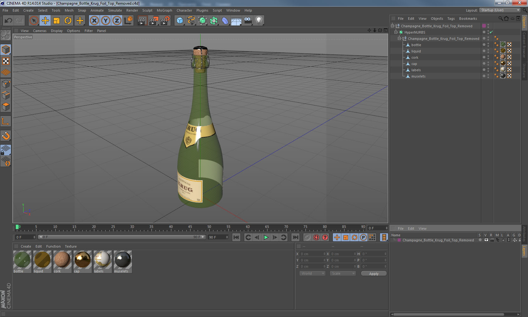This screenshot has width=528, height=317.
Task: Open the Sculpt menu
Action: click(x=147, y=10)
